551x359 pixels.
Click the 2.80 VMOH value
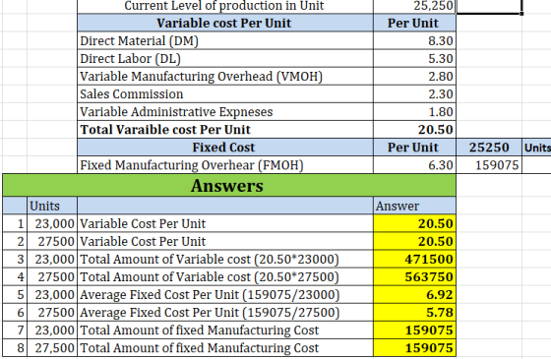click(x=414, y=77)
